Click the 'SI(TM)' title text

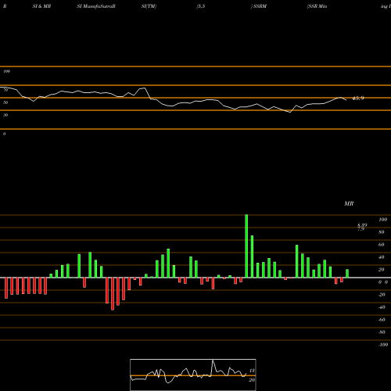coord(149,6)
